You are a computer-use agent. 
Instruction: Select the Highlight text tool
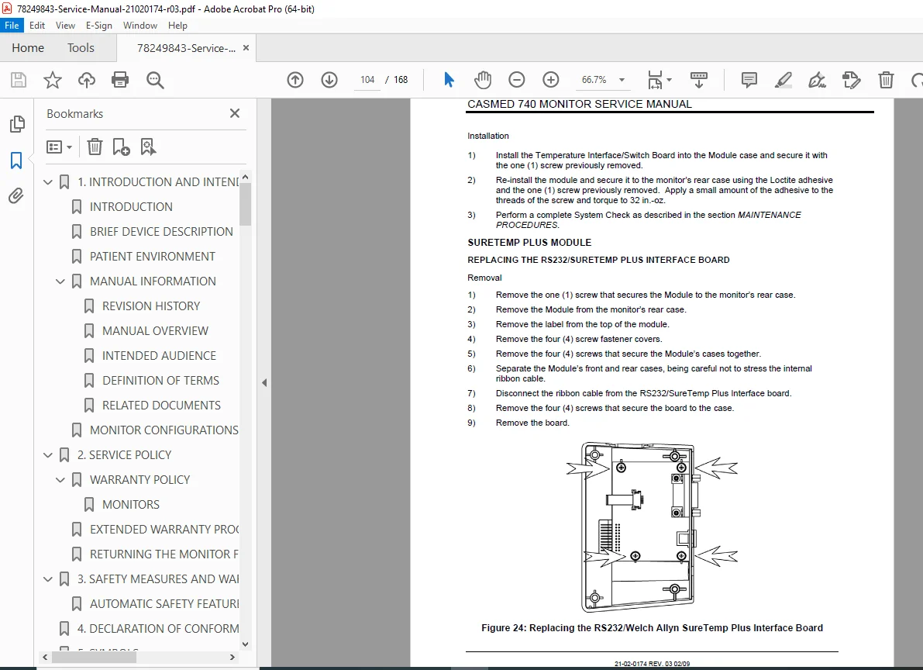[x=783, y=80]
